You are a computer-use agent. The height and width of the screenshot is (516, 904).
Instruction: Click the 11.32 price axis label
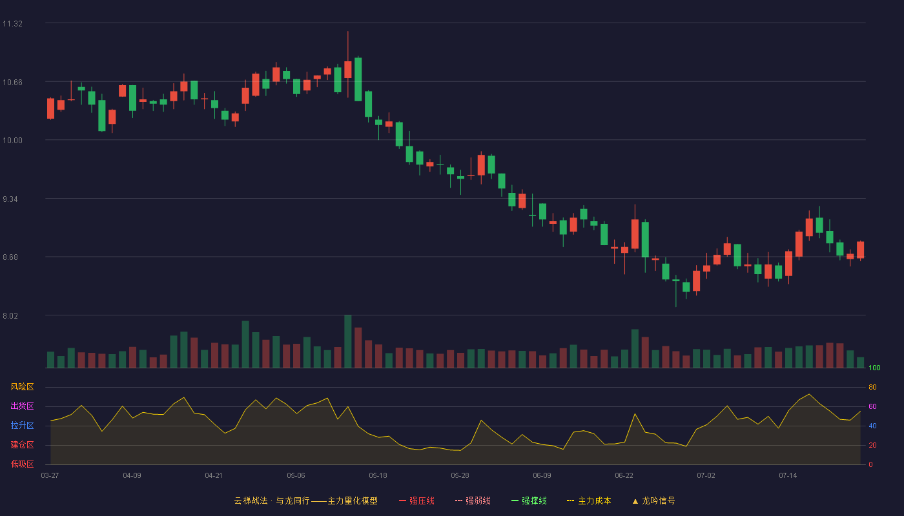tap(12, 24)
